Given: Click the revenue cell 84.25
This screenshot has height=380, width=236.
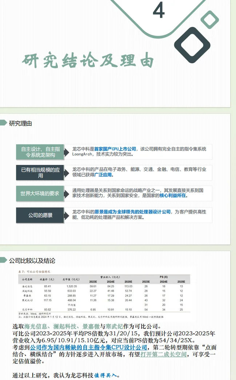Looking at the screenshot, I should [x=111, y=287].
